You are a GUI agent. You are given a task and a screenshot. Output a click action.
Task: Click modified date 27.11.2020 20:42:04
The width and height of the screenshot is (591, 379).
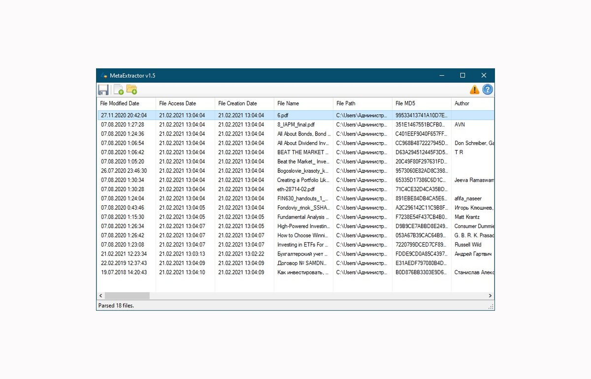click(124, 115)
